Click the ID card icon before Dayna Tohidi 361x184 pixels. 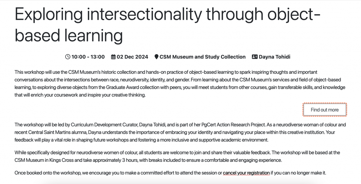coord(255,57)
